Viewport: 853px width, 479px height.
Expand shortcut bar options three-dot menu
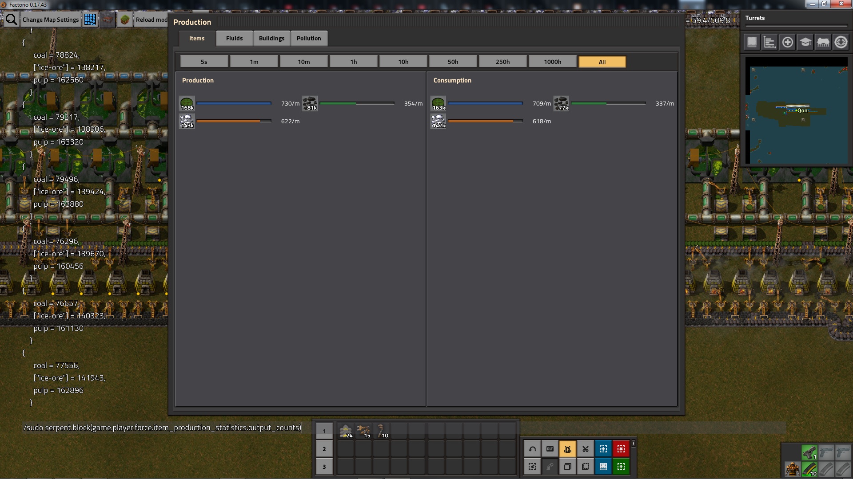[x=634, y=444]
